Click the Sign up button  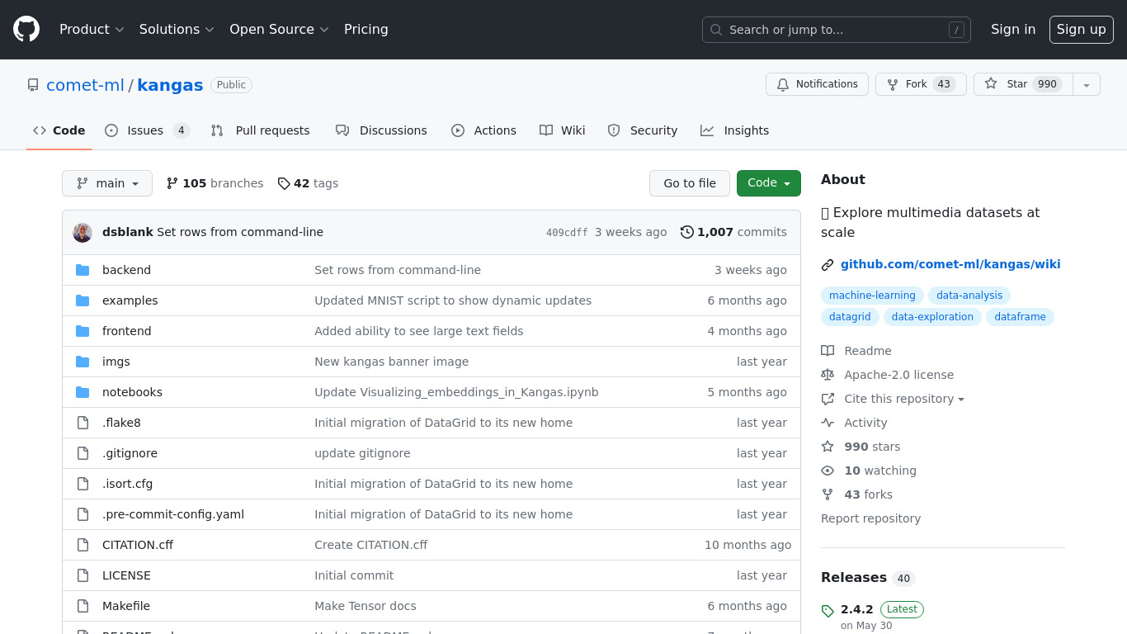tap(1082, 30)
